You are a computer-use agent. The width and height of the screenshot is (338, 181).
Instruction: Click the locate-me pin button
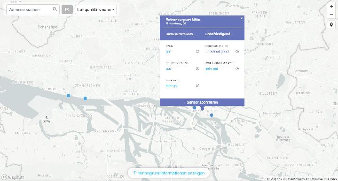click(x=331, y=25)
